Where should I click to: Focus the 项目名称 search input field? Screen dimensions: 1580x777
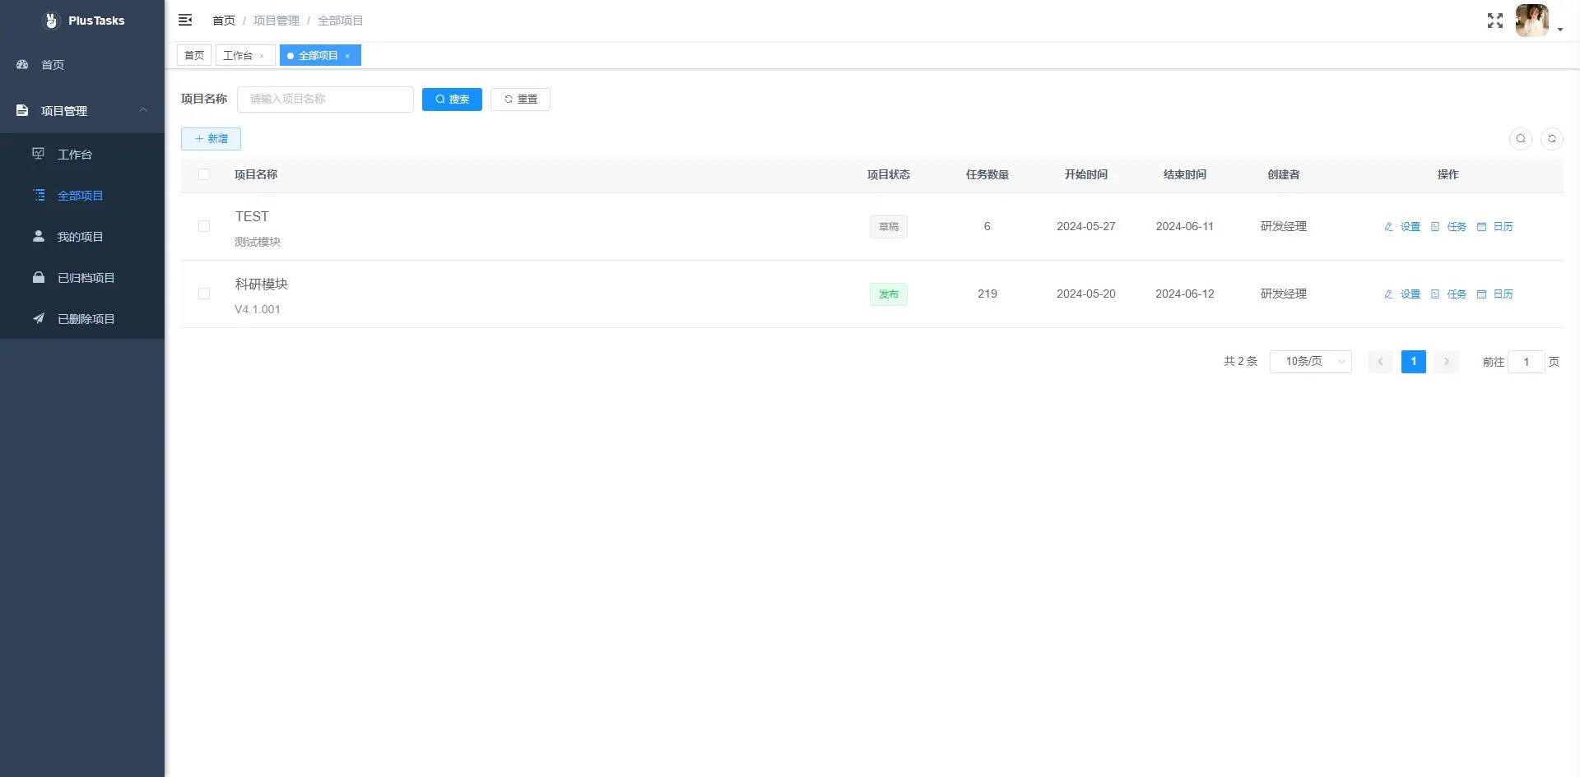(325, 99)
